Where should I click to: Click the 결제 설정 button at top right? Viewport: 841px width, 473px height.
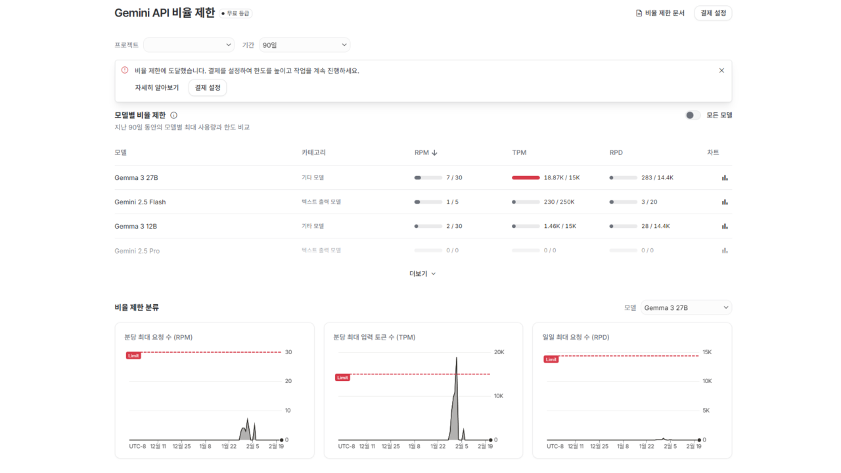tap(712, 12)
